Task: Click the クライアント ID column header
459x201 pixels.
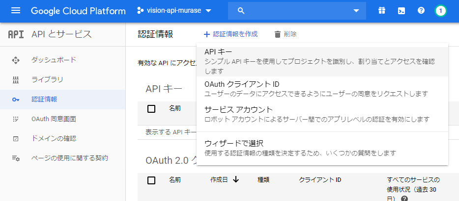Action: pos(320,180)
